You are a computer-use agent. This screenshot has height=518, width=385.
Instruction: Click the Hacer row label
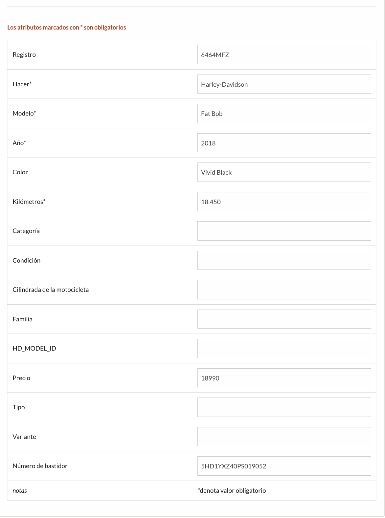[x=22, y=84]
